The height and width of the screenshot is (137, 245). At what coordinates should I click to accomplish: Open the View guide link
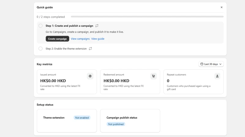[98, 39]
